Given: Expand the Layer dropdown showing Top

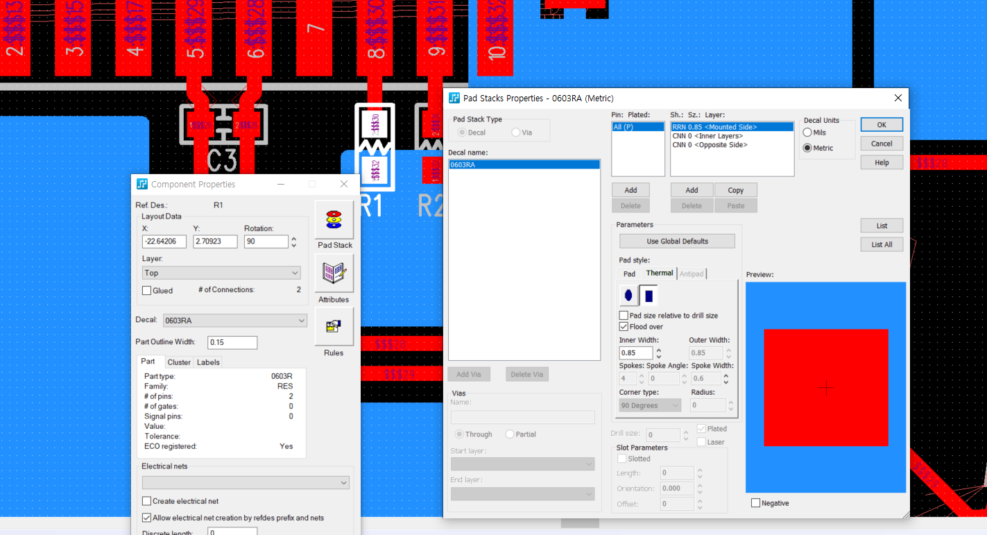Looking at the screenshot, I should [x=221, y=273].
